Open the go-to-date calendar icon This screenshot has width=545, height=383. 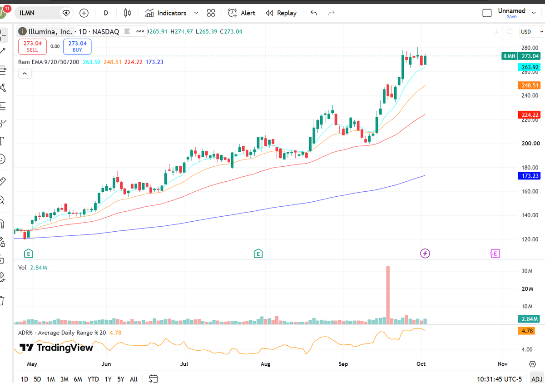click(153, 378)
